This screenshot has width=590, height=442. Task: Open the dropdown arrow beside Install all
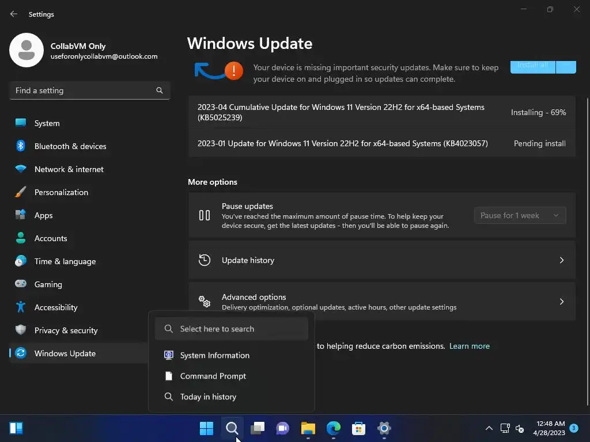pos(566,67)
